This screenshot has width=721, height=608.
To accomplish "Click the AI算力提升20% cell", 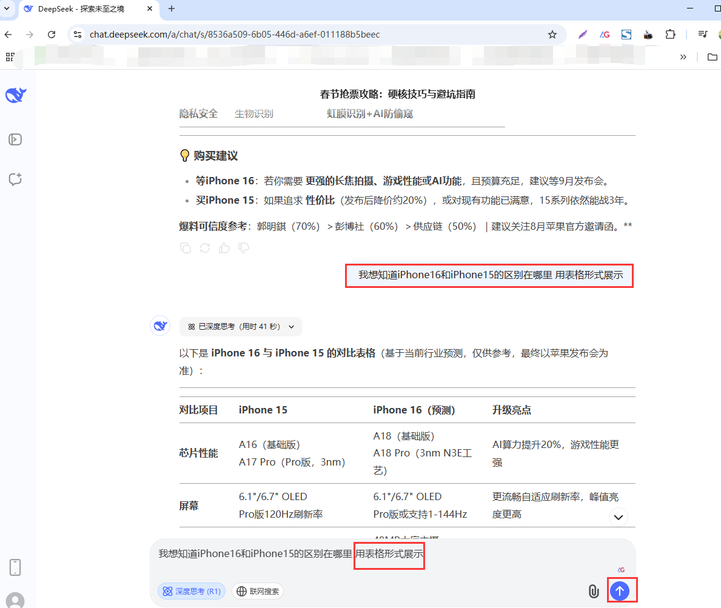I will (x=555, y=453).
